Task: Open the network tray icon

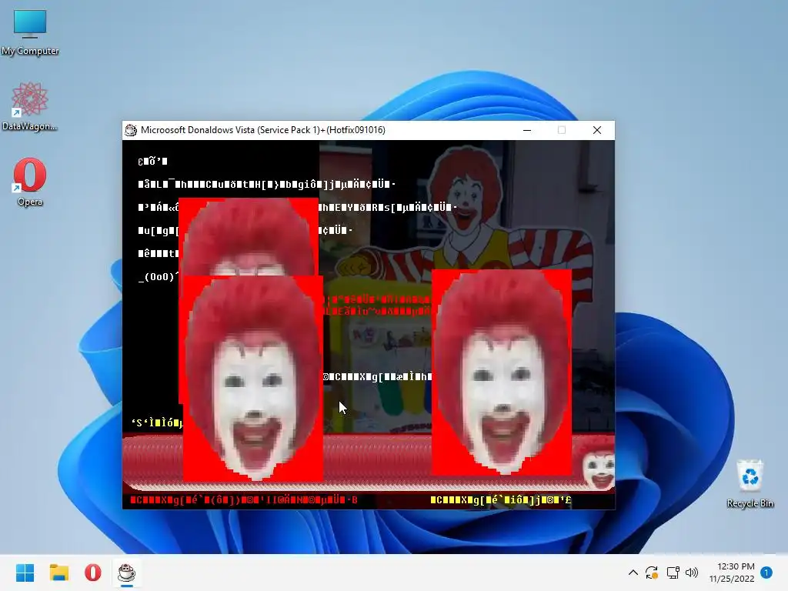Action: 673,573
